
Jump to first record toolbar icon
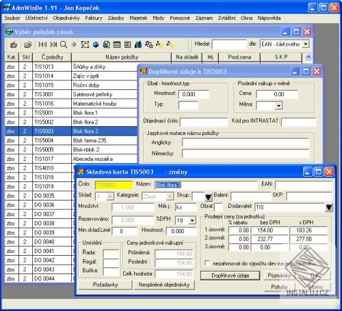click(x=42, y=44)
